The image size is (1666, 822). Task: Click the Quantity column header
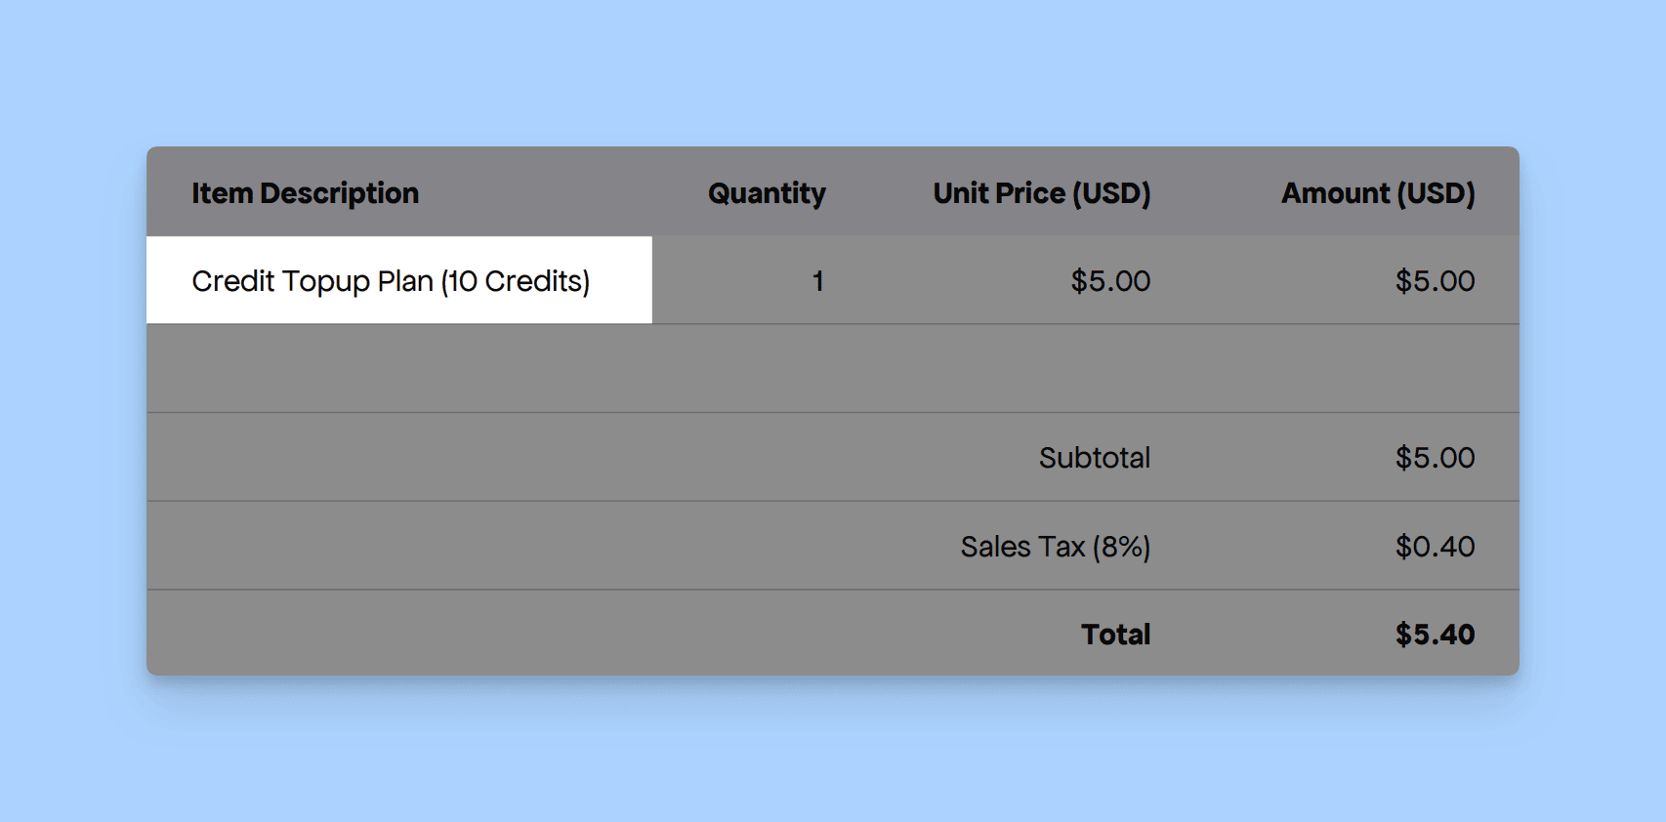(x=767, y=193)
